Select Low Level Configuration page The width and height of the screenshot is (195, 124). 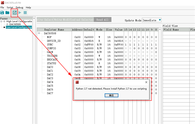19,27
